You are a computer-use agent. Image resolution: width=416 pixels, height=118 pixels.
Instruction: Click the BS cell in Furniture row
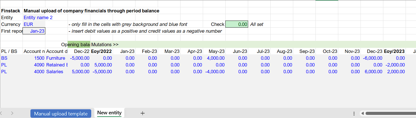[x=11, y=58]
